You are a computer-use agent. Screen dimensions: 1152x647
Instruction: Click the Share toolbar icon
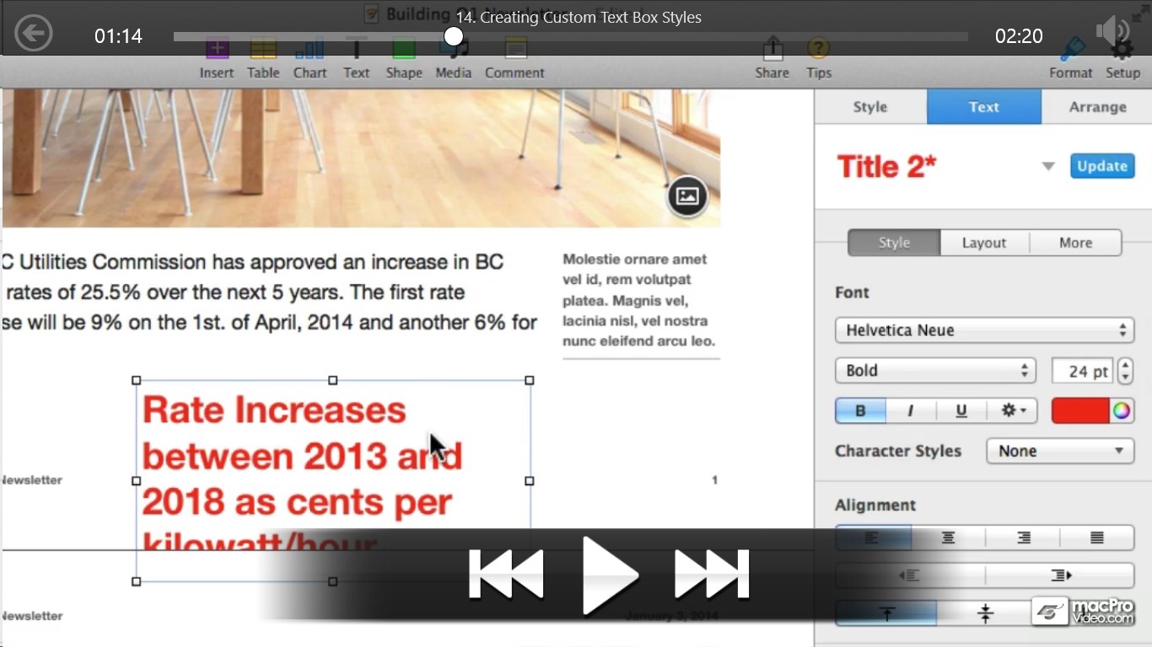coord(772,59)
